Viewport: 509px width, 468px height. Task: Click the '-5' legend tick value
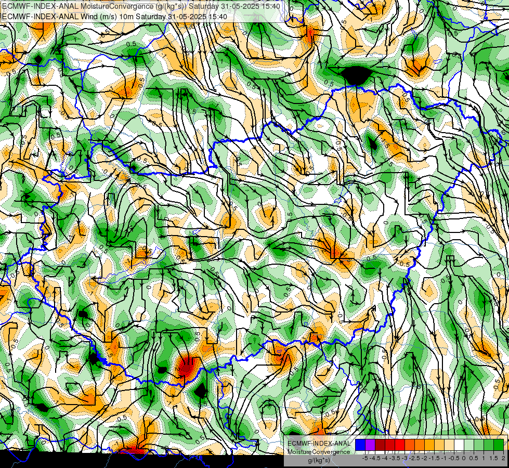point(365,458)
